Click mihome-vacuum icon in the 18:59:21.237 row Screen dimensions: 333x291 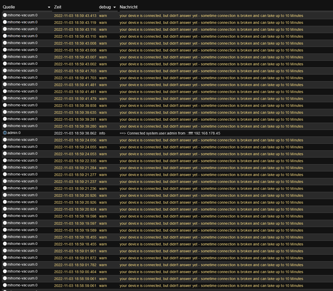(x=5, y=181)
